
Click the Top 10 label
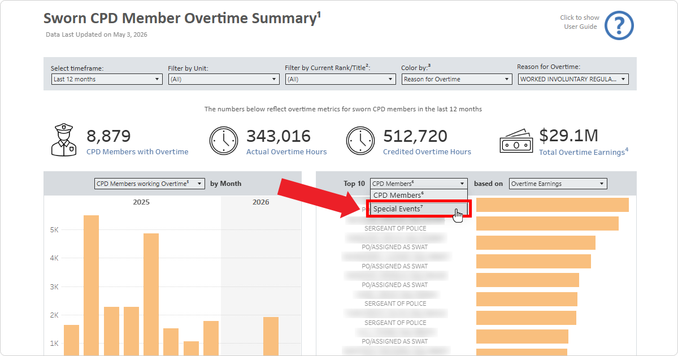354,184
